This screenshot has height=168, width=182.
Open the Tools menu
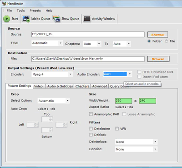(21, 10)
